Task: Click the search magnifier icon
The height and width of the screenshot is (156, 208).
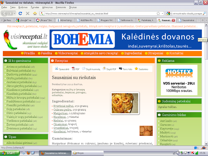Action: point(204,14)
